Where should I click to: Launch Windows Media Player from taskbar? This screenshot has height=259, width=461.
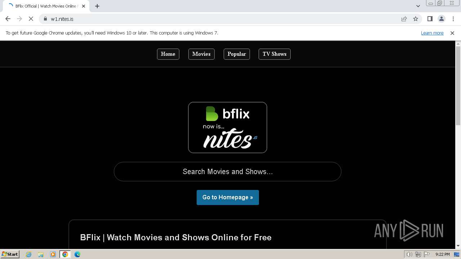point(53,254)
